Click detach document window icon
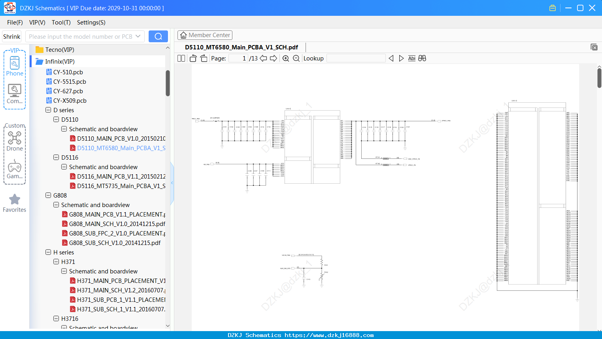Screen dimensions: 602x339 point(594,47)
